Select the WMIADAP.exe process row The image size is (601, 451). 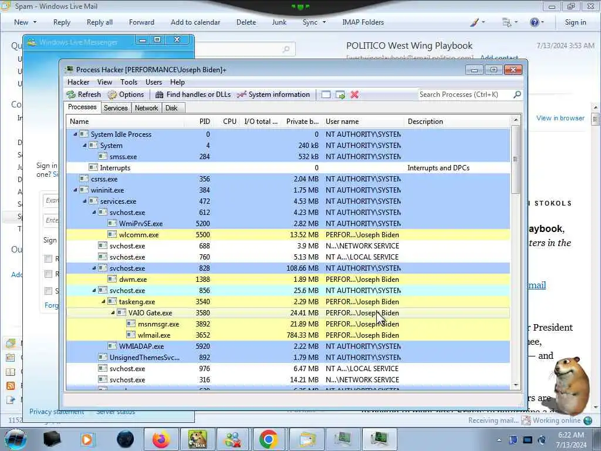(x=288, y=346)
